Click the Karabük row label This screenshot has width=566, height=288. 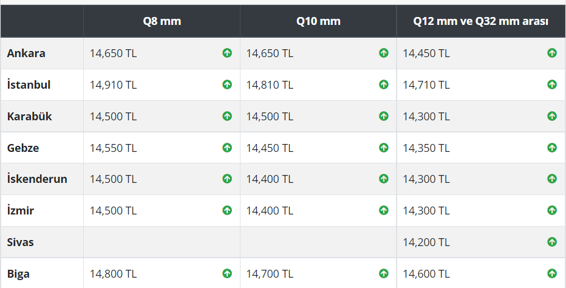(29, 116)
